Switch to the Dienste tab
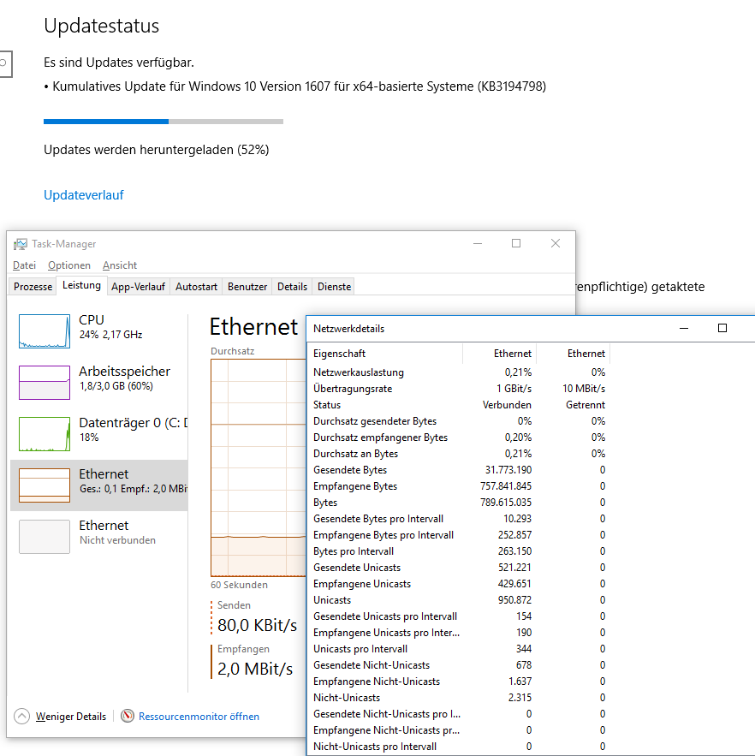Viewport: 755px width, 756px height. click(x=334, y=287)
